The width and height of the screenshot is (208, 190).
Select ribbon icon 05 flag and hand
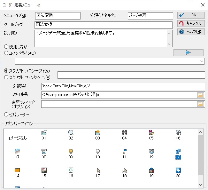tap(151, 135)
